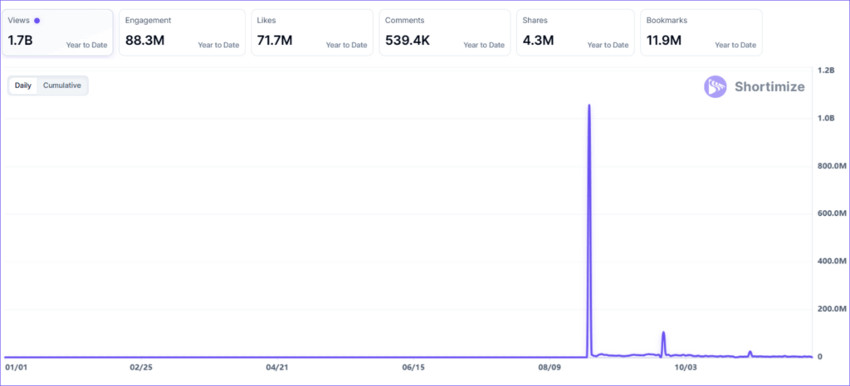Click the 1.0B label on y-axis
Screen dimensions: 850x386
(824, 119)
